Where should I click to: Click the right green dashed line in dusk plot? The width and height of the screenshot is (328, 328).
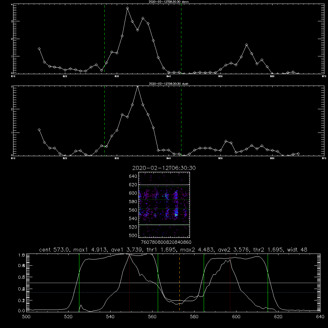click(x=181, y=121)
